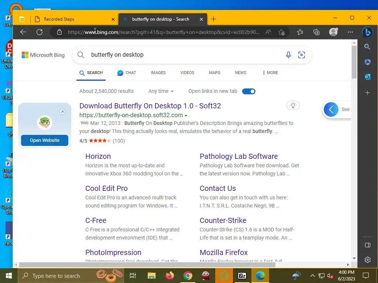The image size is (378, 283).
Task: Switch to the CHAT tab
Action: pos(127,73)
